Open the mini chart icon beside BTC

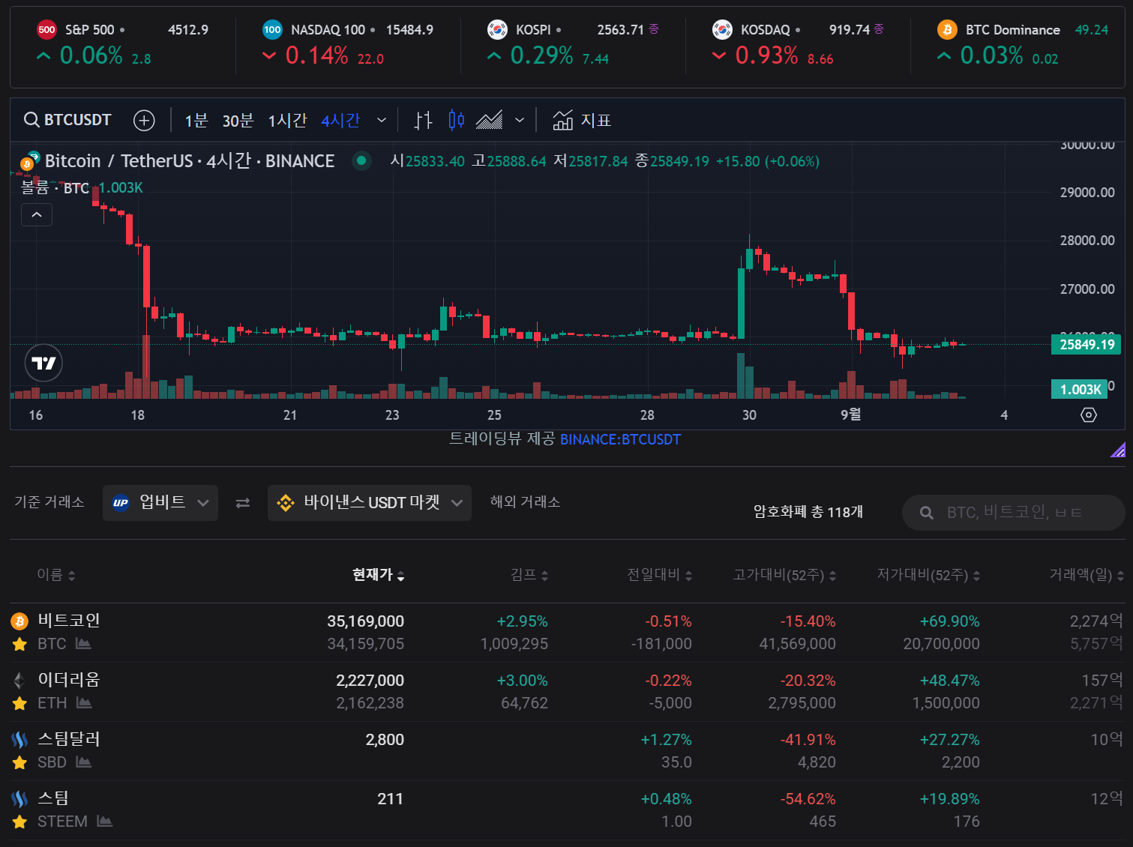click(83, 644)
